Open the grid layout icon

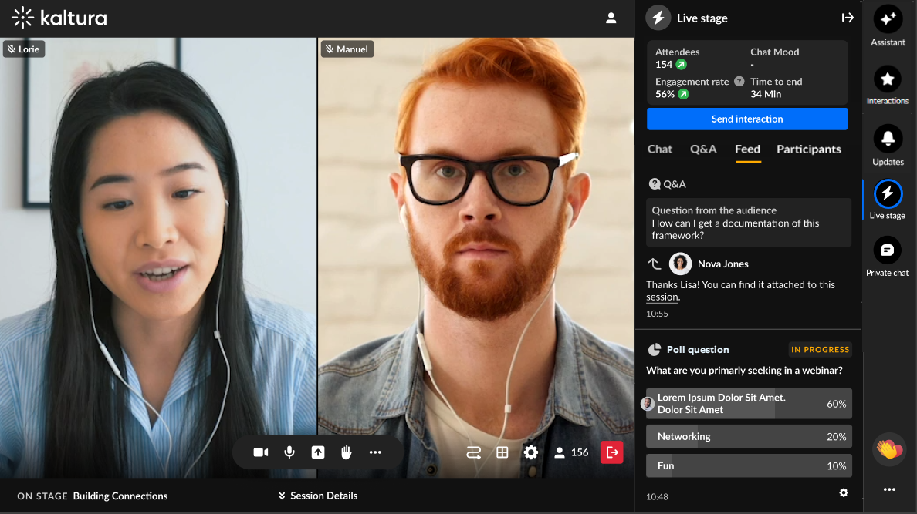(502, 452)
